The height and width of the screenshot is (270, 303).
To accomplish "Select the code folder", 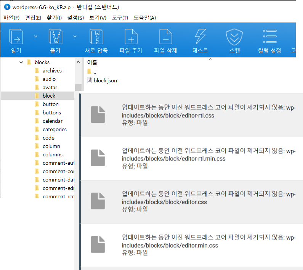I will click(x=48, y=138).
